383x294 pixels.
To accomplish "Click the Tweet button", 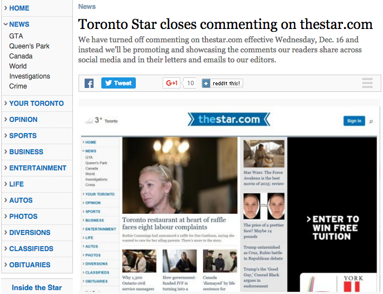I will click(x=119, y=83).
